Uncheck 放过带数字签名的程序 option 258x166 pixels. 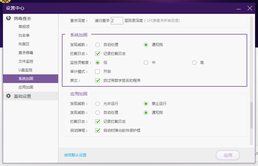pos(97,81)
